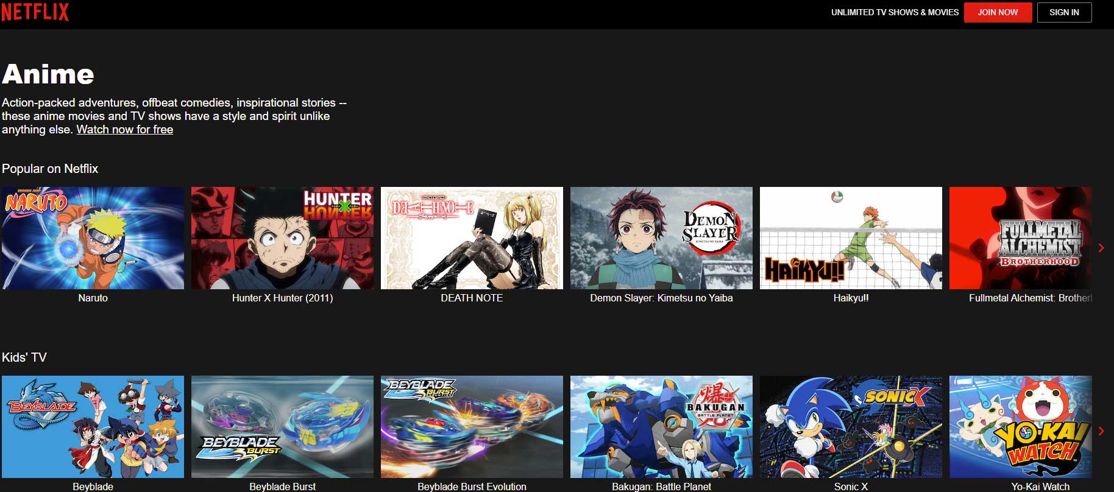The width and height of the screenshot is (1114, 492).
Task: Click the Hunter X Hunter (2011) title
Action: click(x=282, y=298)
